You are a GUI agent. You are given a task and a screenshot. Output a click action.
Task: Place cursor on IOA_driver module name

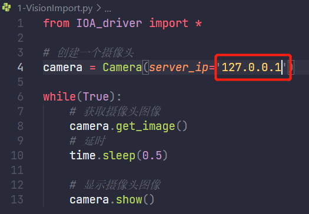(x=109, y=24)
